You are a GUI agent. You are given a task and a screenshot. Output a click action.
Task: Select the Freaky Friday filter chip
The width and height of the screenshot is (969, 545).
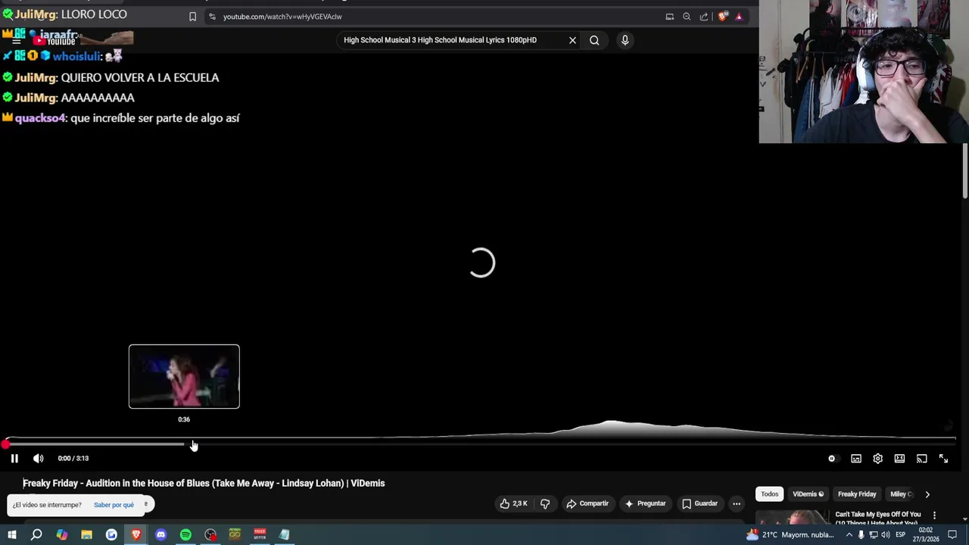pyautogui.click(x=857, y=494)
